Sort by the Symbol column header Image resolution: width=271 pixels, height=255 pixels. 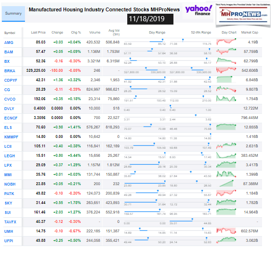(9, 33)
